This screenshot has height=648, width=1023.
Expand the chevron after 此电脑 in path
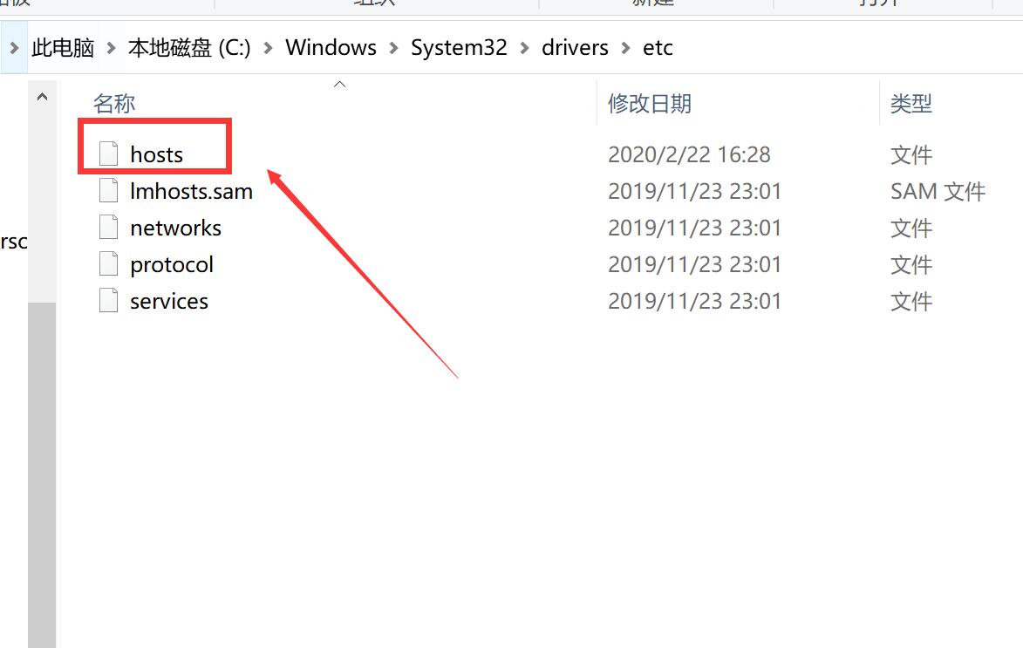coord(112,48)
